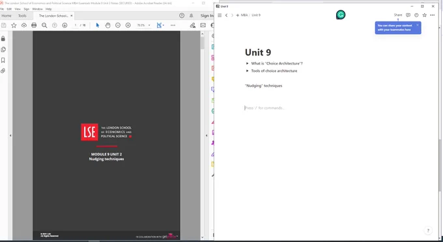Image resolution: width=443 pixels, height=242 pixels.
Task: Open the Sign menu in Acrobat
Action: [26, 9]
